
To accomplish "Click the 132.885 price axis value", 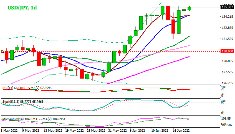I will tap(227, 28).
